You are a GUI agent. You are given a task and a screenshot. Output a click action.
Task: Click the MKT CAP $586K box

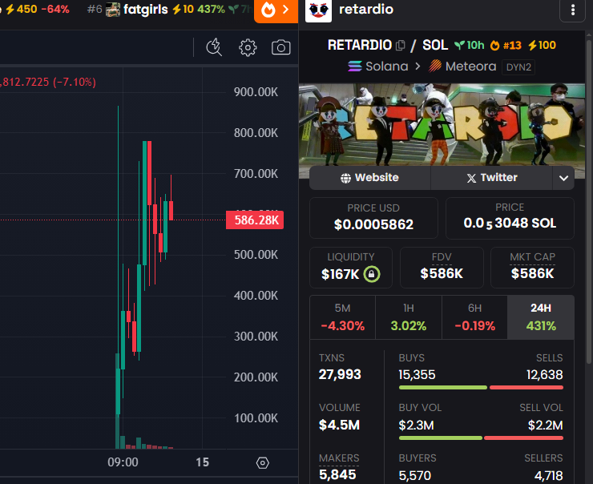click(x=532, y=268)
